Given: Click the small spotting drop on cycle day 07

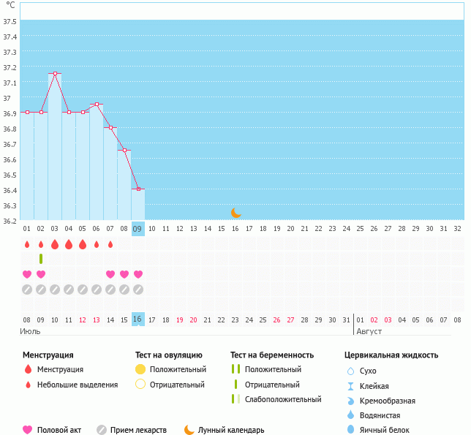Looking at the screenshot, I should click(x=110, y=244).
